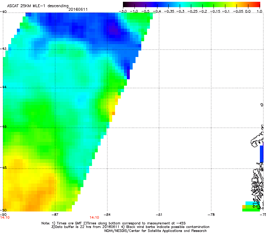
Task: Click the 1.0 color scale label
Action: [260, 11]
